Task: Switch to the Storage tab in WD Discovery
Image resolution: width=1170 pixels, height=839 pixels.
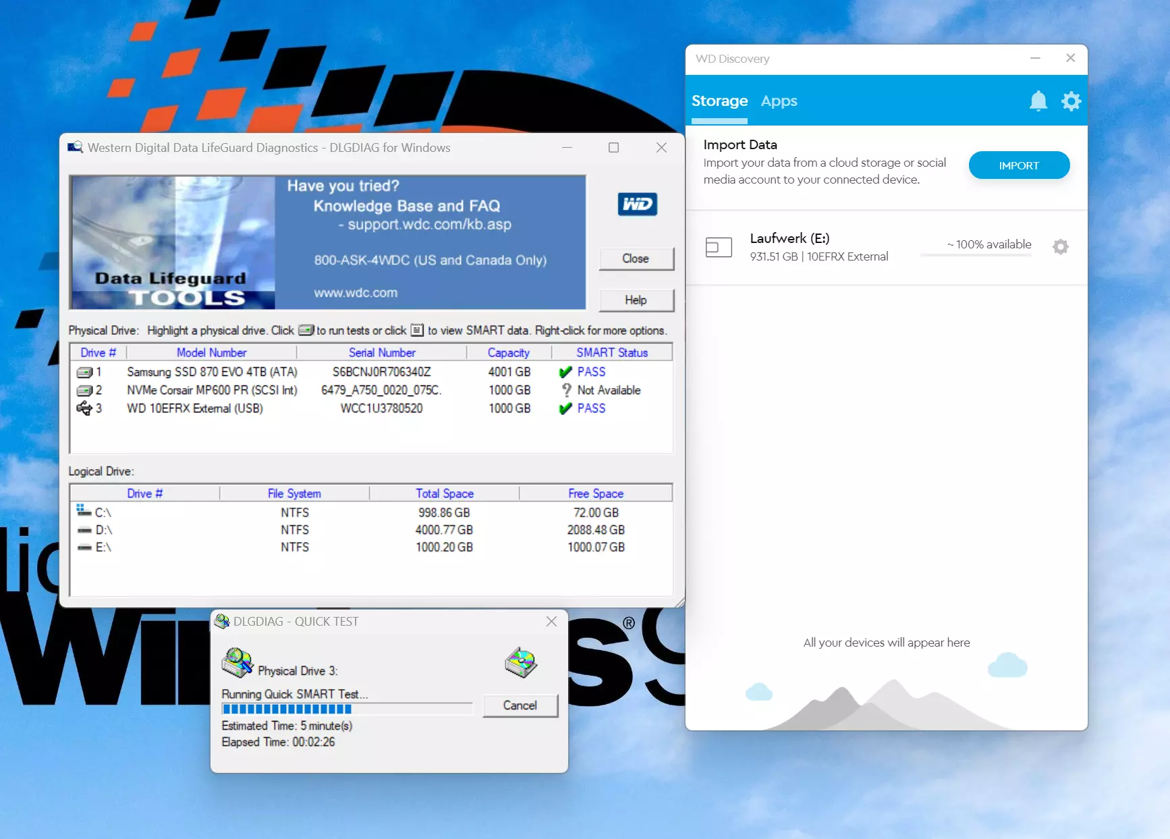Action: click(719, 101)
